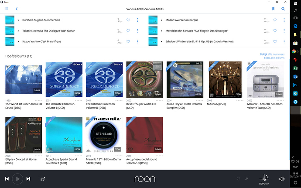Viewport: 301px width, 188px height.
Task: Play Mendelssohn Fantasie track
Action: click(162, 31)
